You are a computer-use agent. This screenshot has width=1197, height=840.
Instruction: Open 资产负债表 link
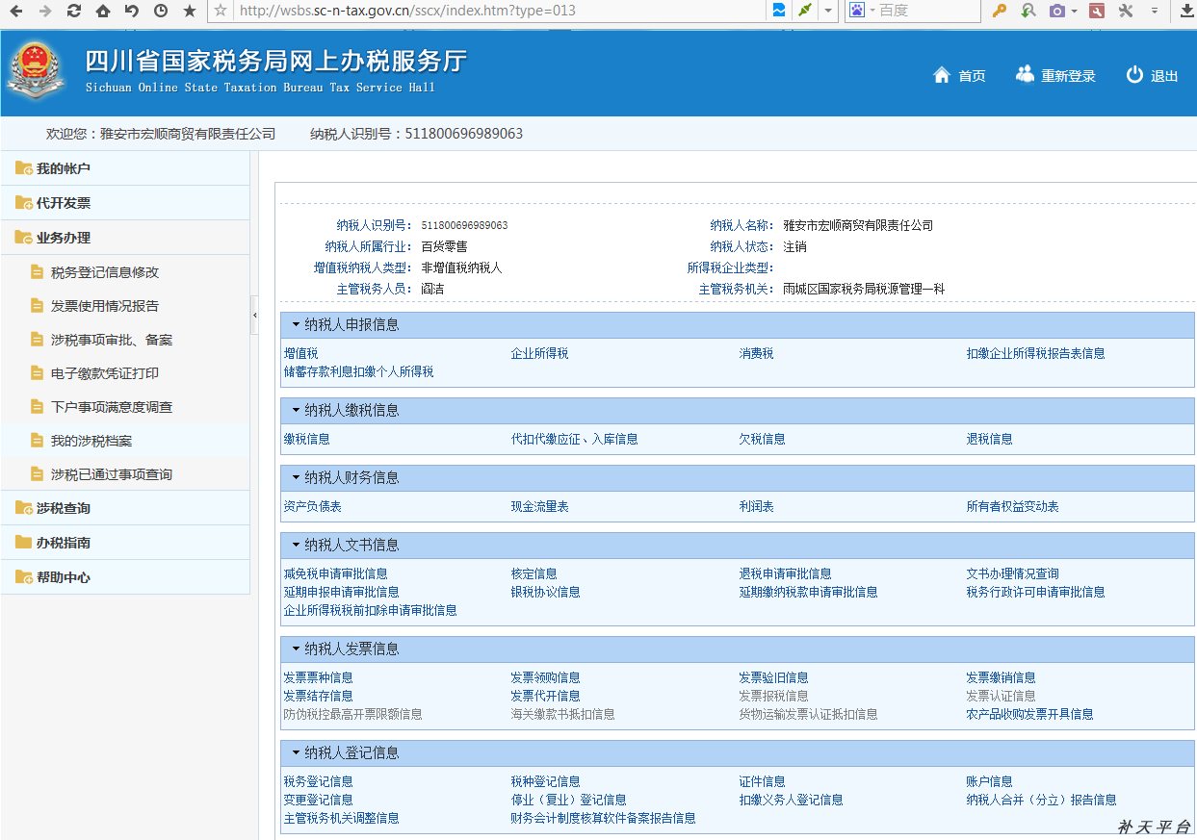pyautogui.click(x=312, y=506)
